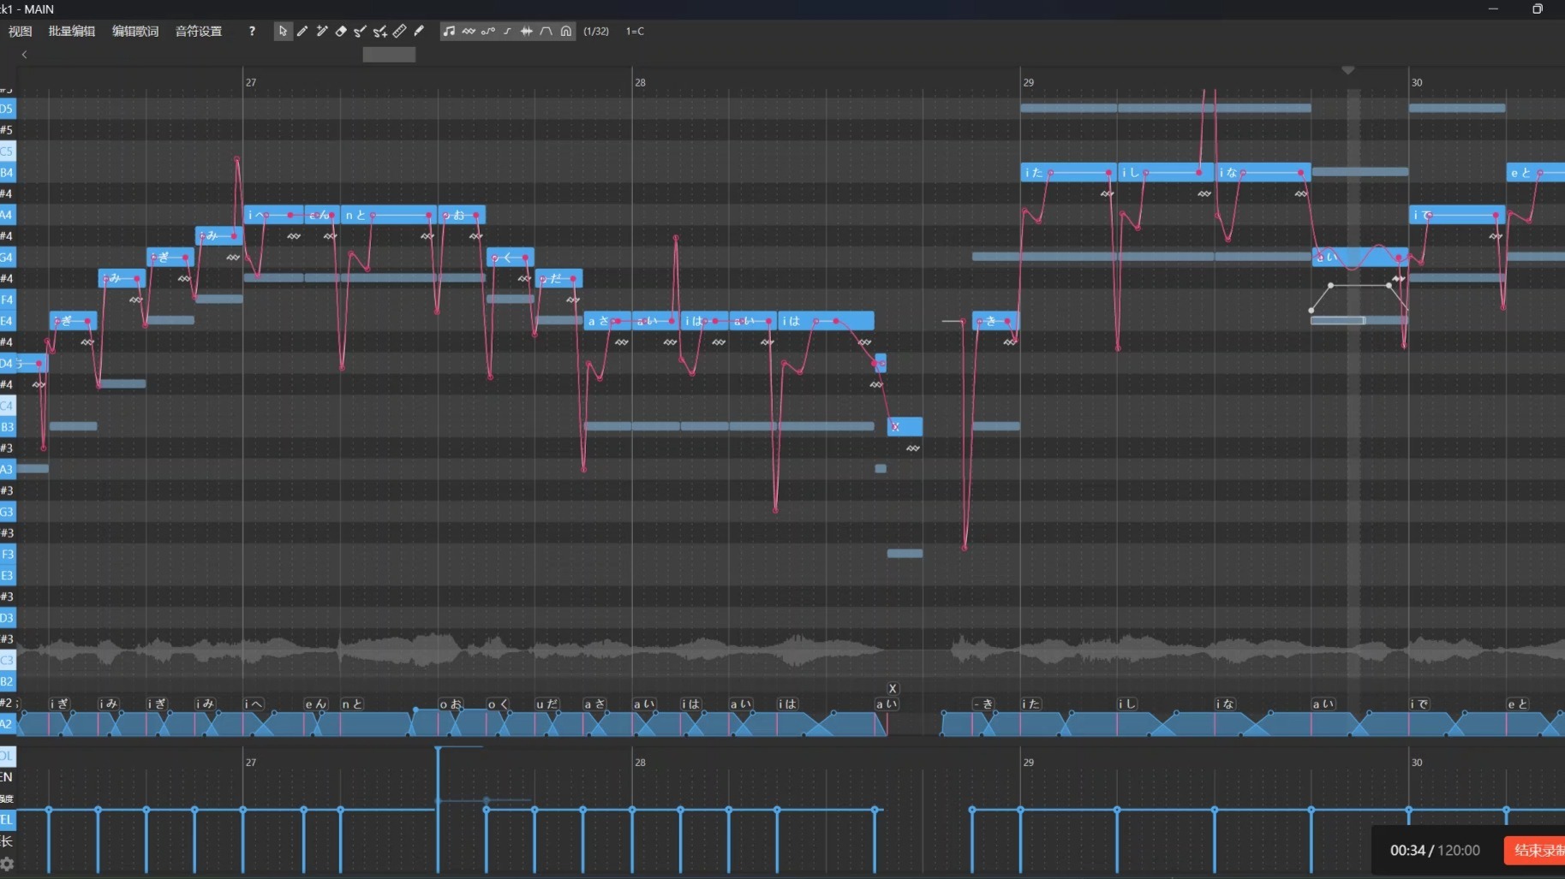The width and height of the screenshot is (1565, 879).
Task: Select the pitch-draw pen tool
Action: 361,31
